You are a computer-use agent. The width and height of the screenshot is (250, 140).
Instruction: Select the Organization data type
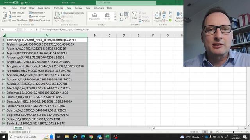coord(95,16)
